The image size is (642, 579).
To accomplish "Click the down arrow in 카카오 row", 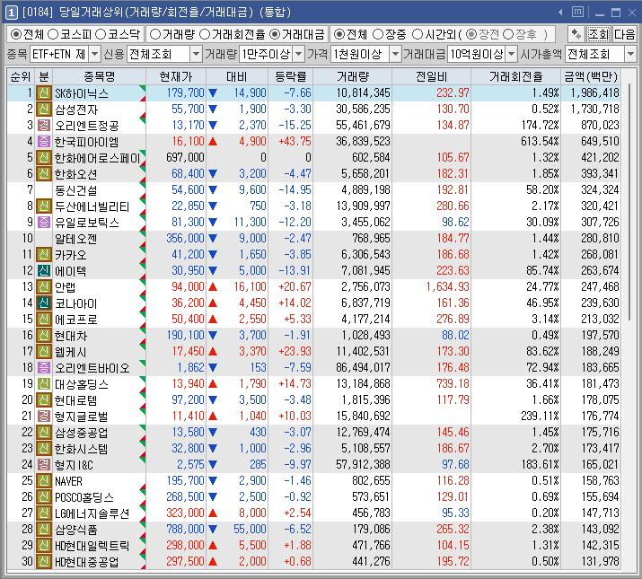I will tap(213, 254).
